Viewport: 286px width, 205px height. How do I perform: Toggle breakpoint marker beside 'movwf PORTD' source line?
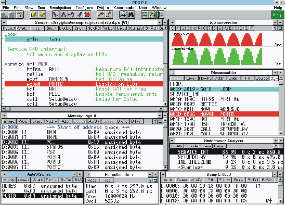coord(3,84)
